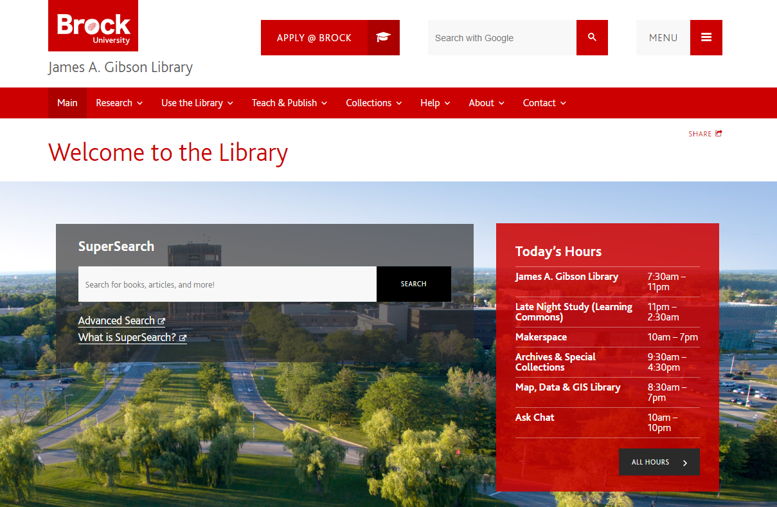The height and width of the screenshot is (507, 777).
Task: Expand the Contact dropdown menu
Action: point(544,103)
